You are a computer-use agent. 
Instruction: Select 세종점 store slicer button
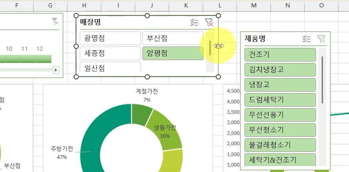110,53
